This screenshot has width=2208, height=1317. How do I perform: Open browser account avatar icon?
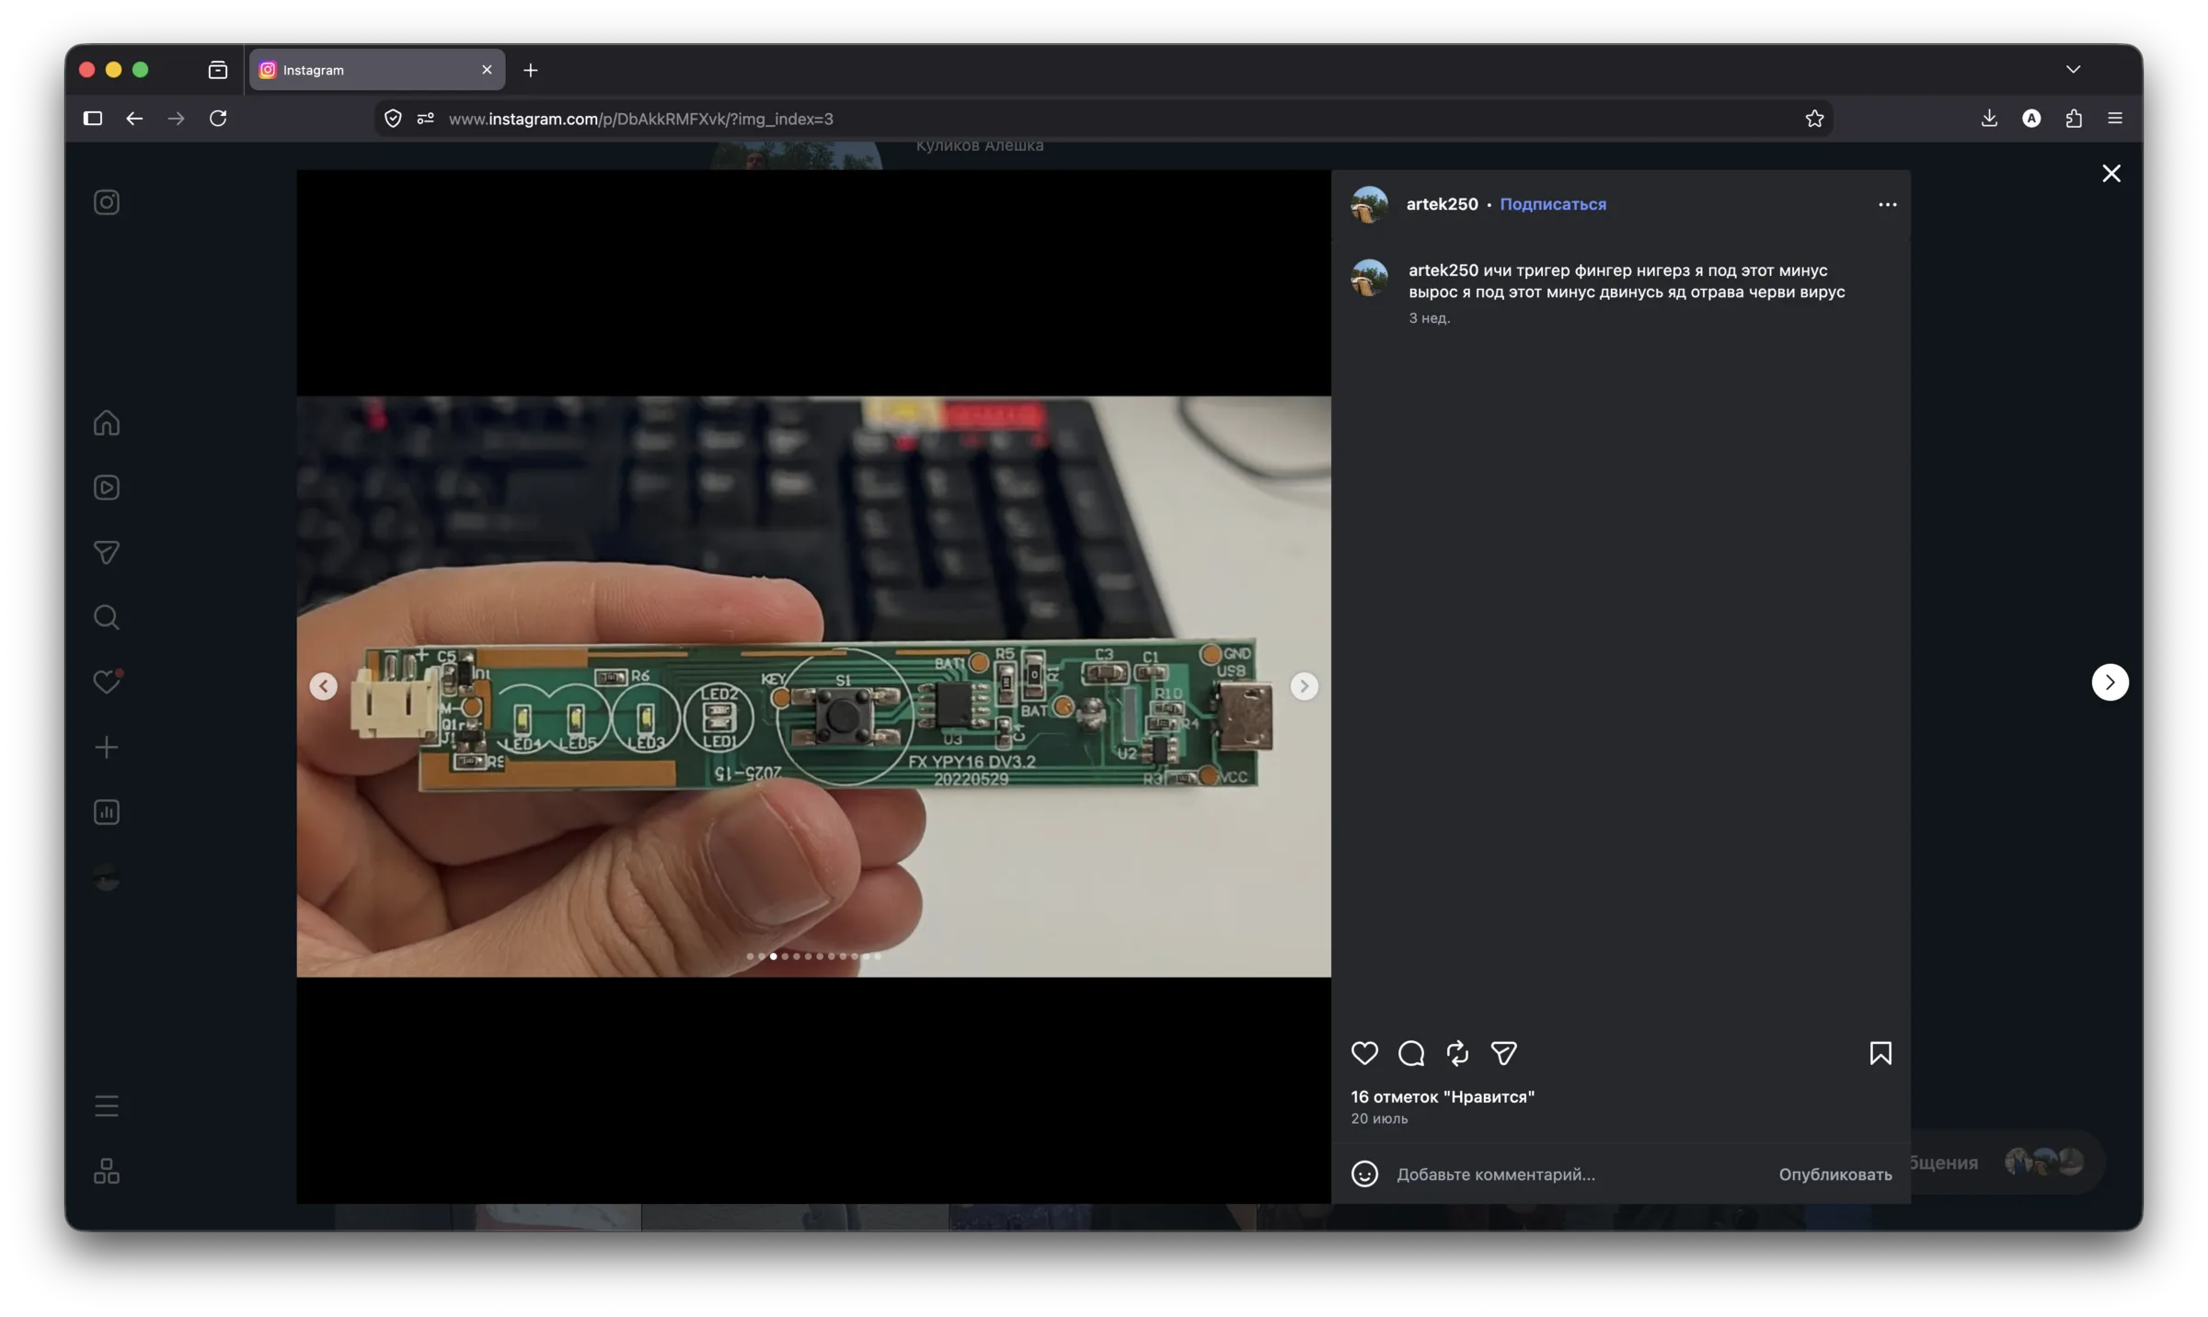click(2031, 119)
